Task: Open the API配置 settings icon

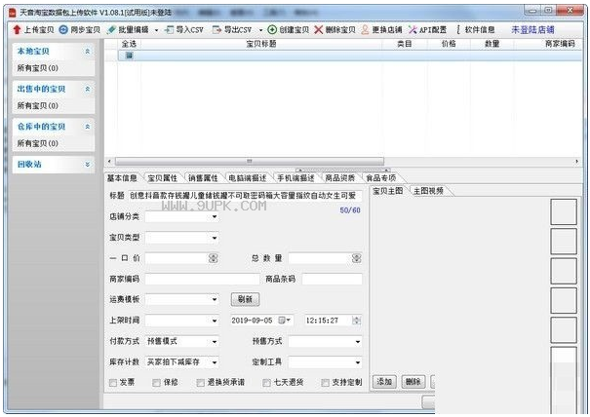Action: 413,29
